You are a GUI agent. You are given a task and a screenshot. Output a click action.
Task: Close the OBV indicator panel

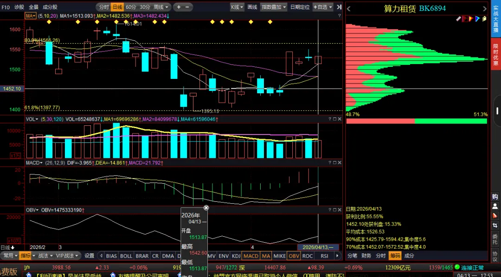tap(339, 210)
